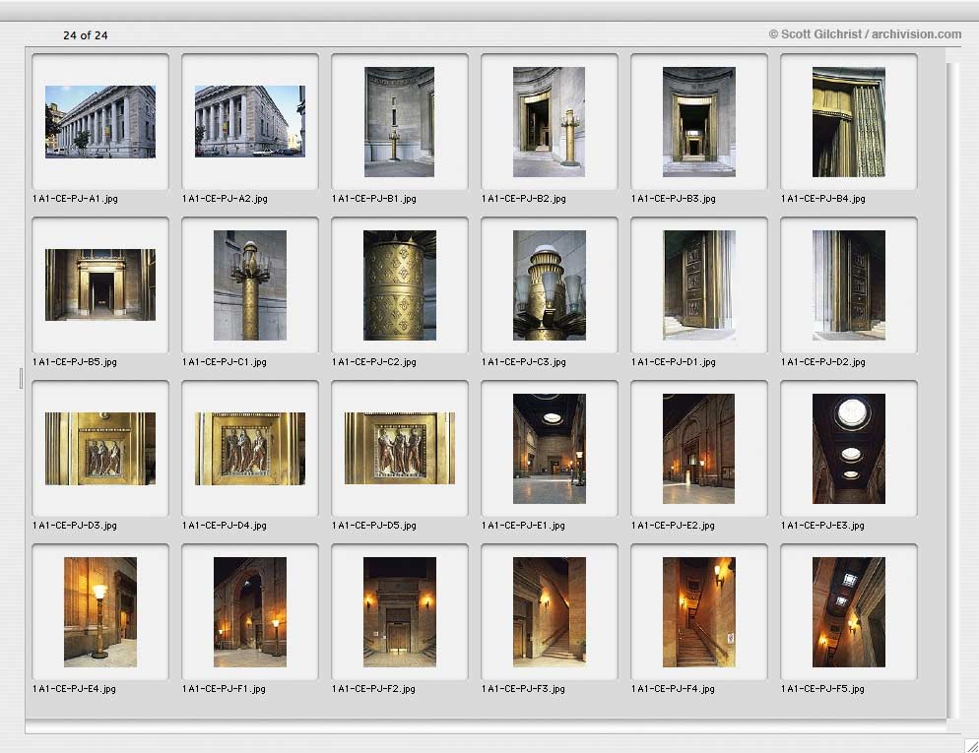Click filename label 1A1-CE-PJ-C1.jpg
The width and height of the screenshot is (979, 753).
pyautogui.click(x=225, y=362)
